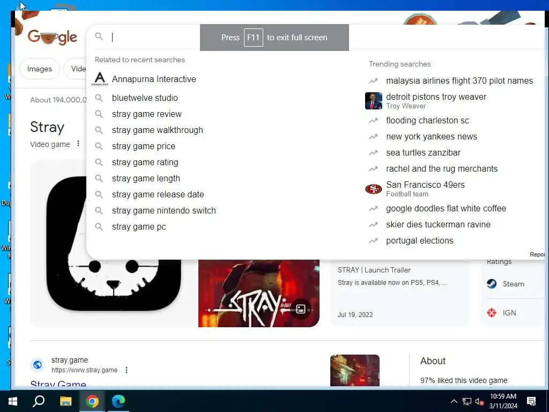Open the red STRAY poster image
549x412 pixels.
tap(259, 293)
